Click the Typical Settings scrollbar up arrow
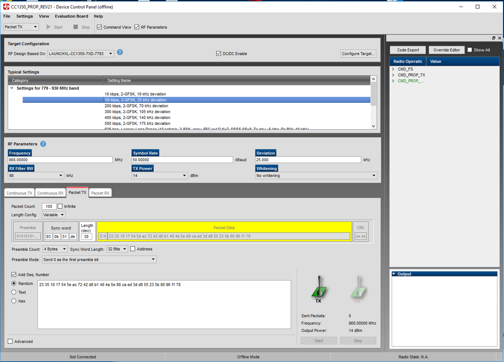 pos(373,79)
